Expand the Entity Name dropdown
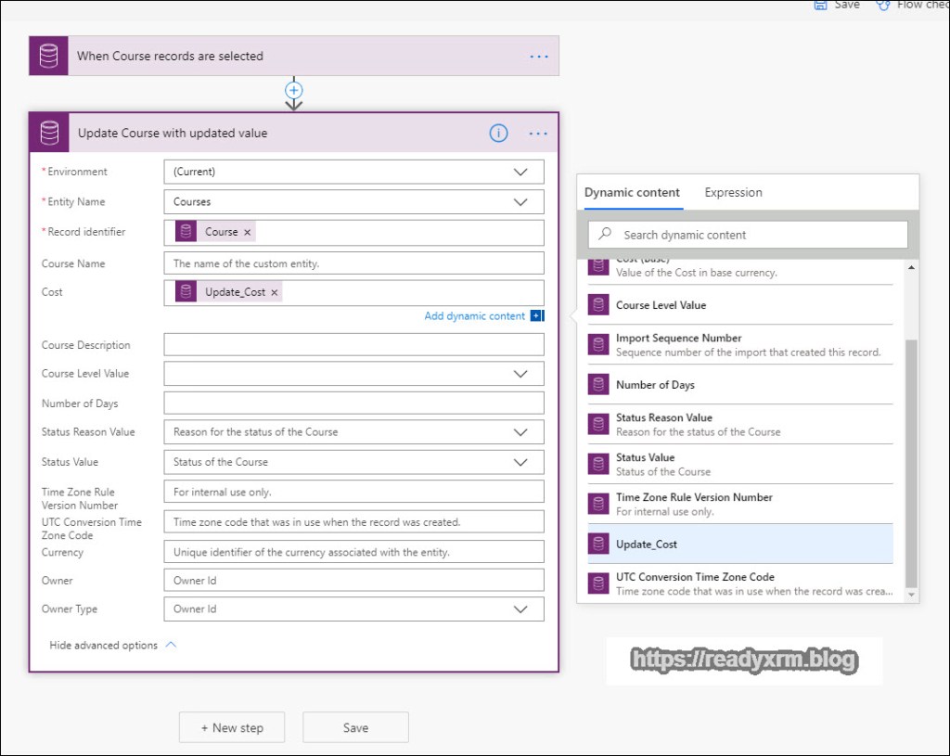The image size is (950, 756). tap(520, 201)
